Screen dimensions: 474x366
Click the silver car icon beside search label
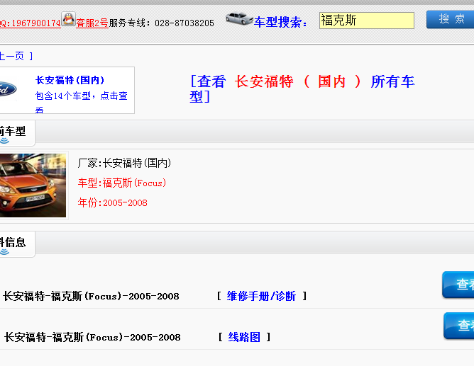coord(239,18)
